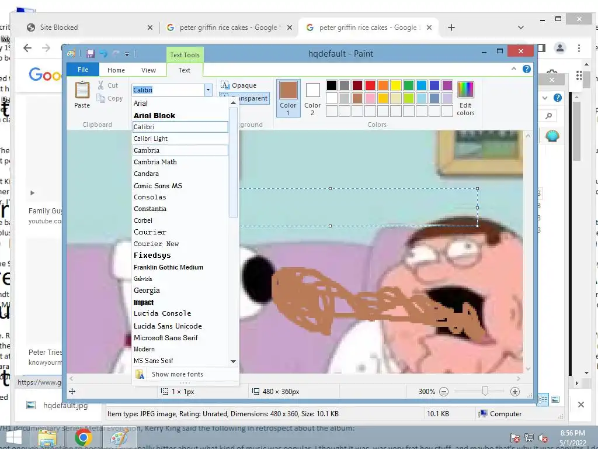598x449 pixels.
Task: Pick the red color swatch
Action: [370, 85]
